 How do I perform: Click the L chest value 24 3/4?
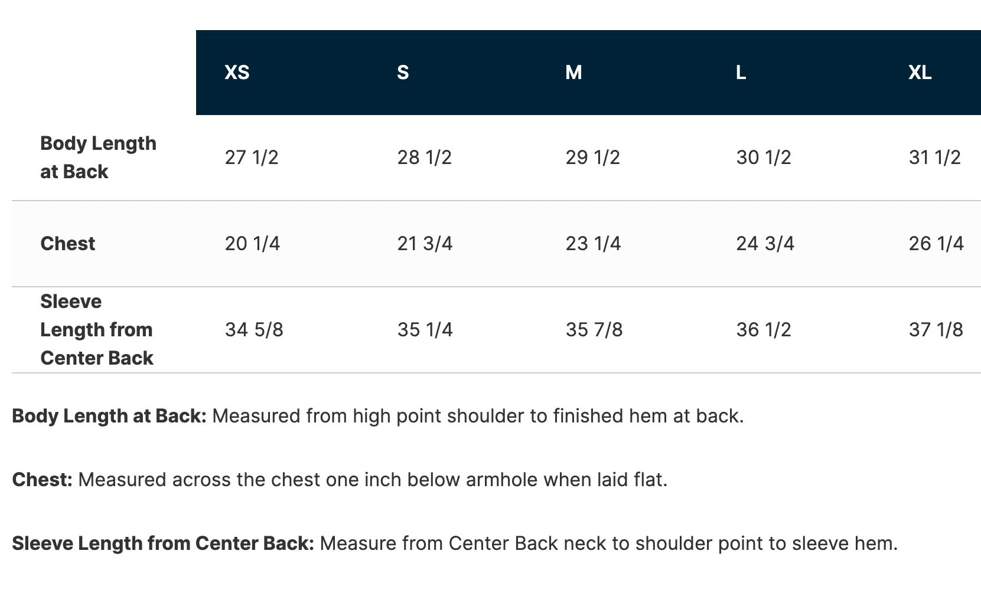(x=765, y=243)
